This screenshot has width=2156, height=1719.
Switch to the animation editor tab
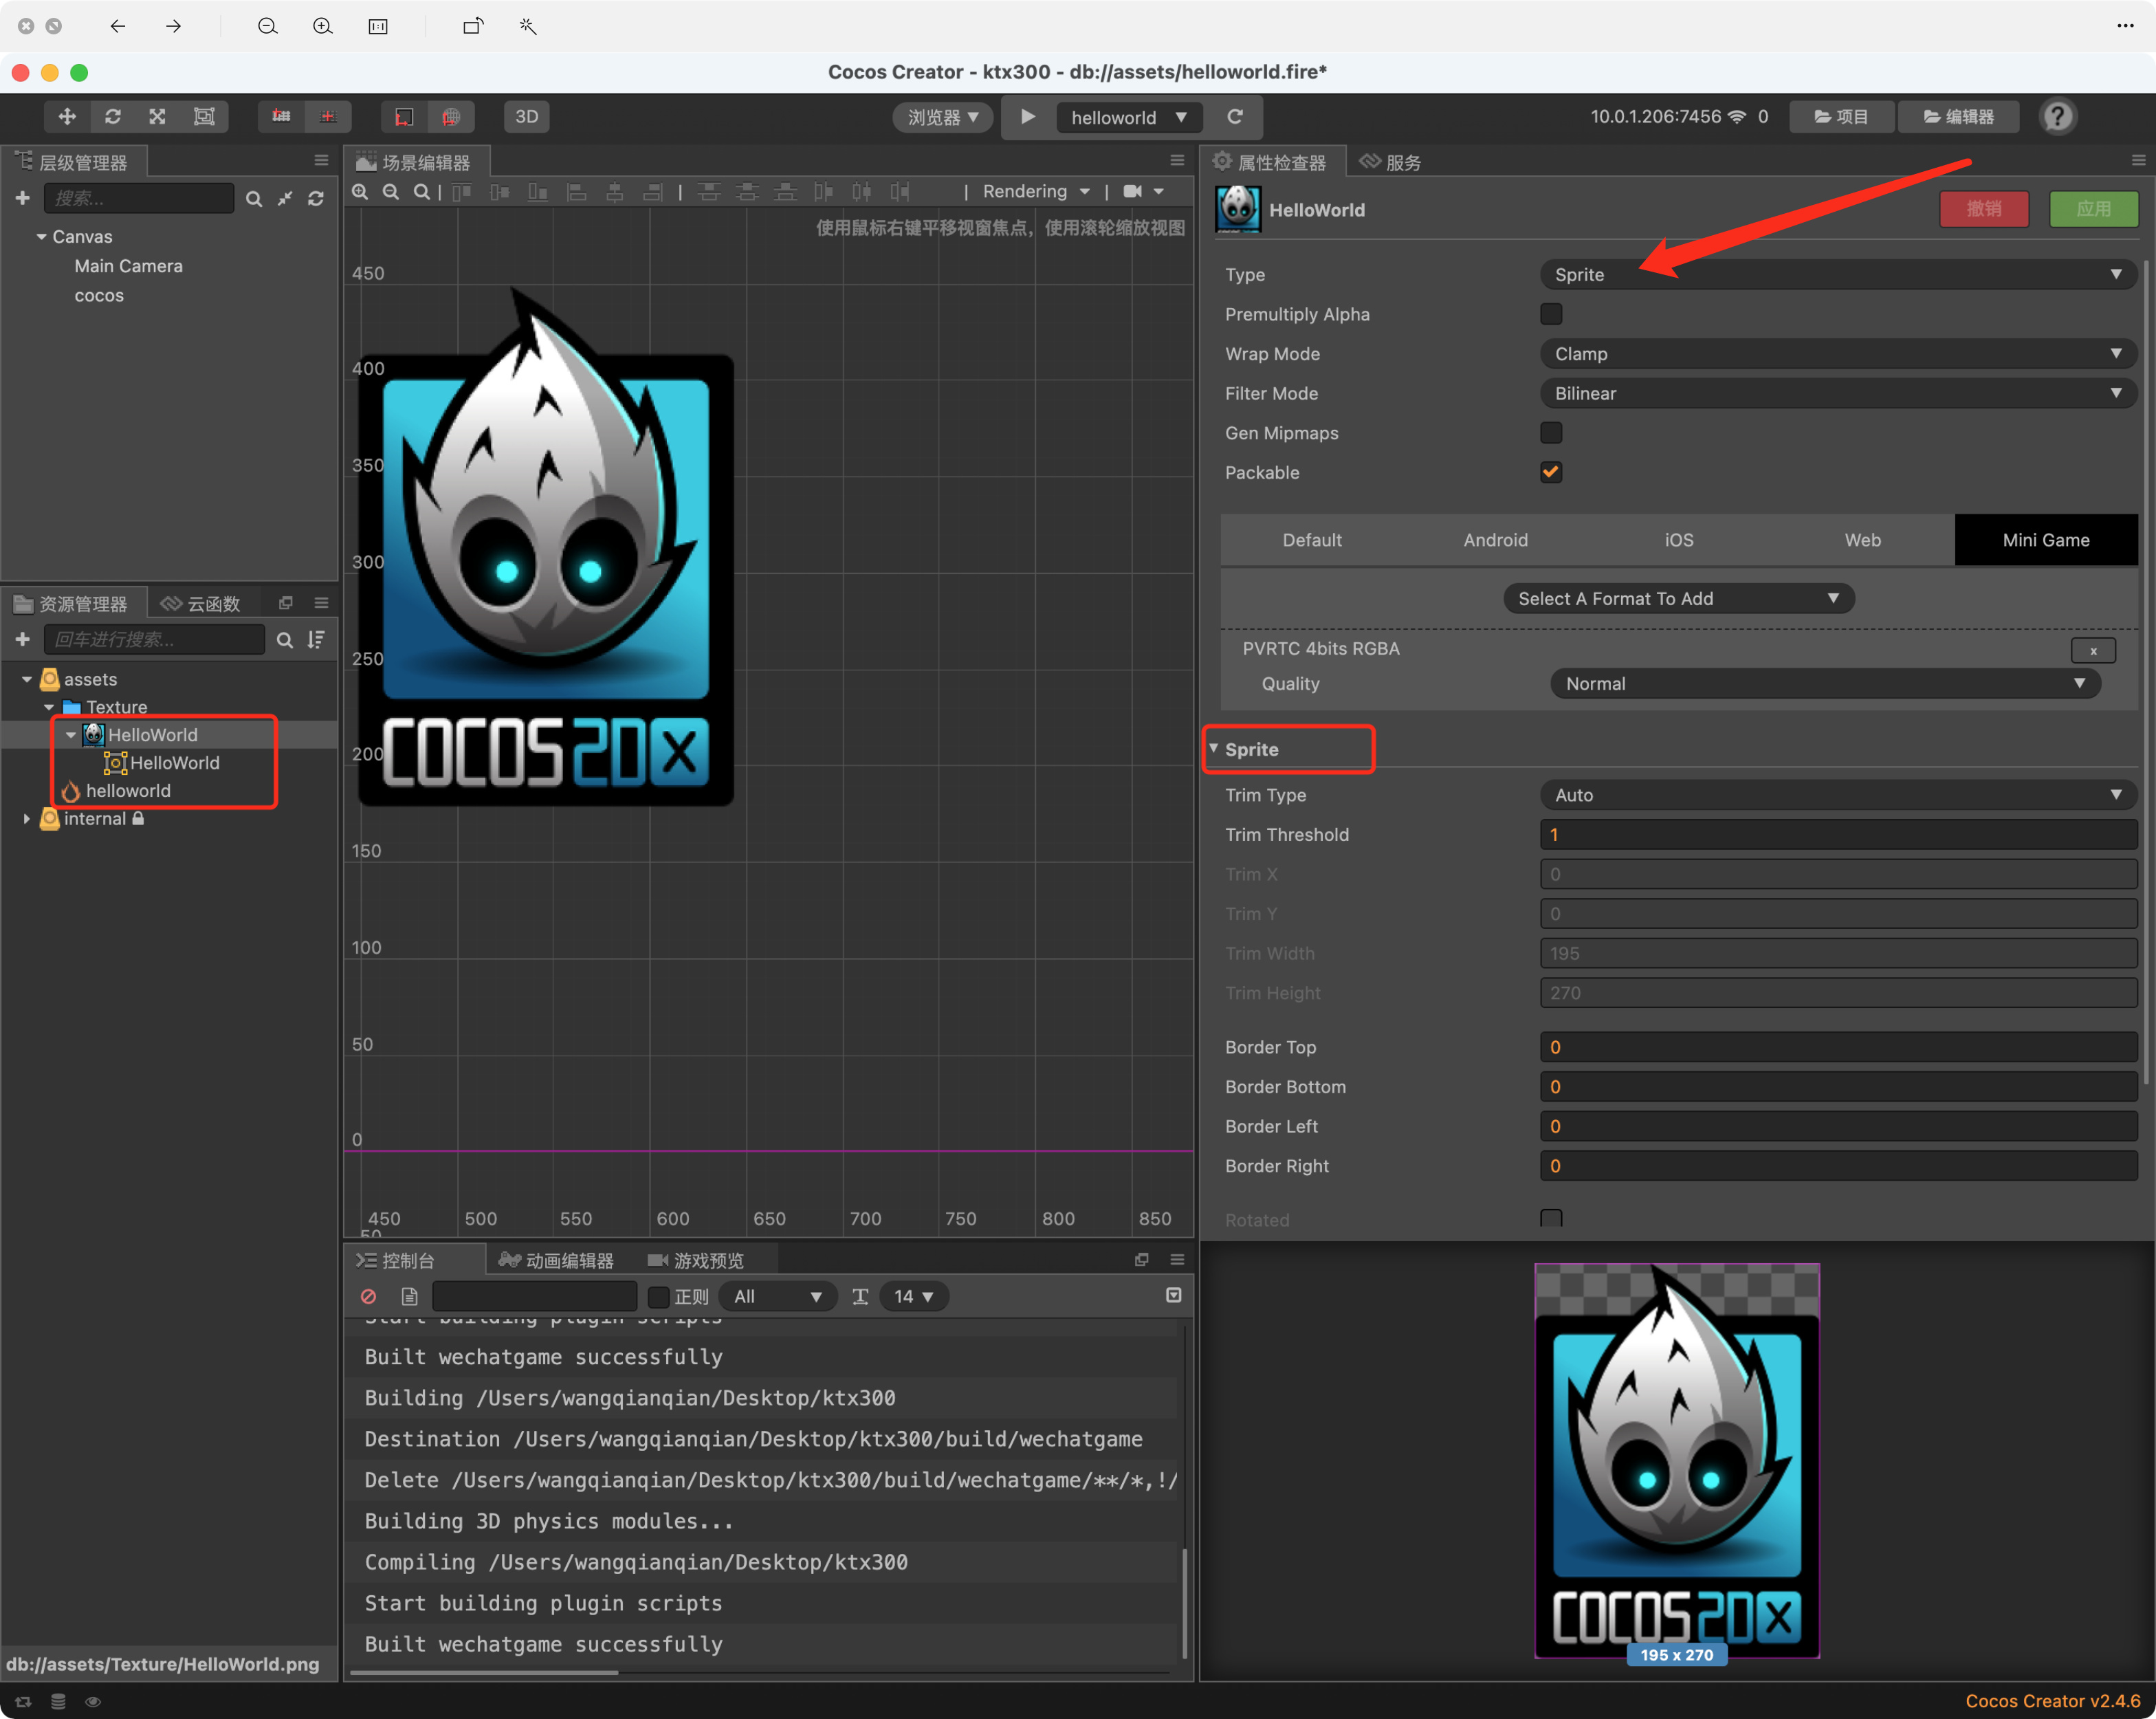(557, 1260)
